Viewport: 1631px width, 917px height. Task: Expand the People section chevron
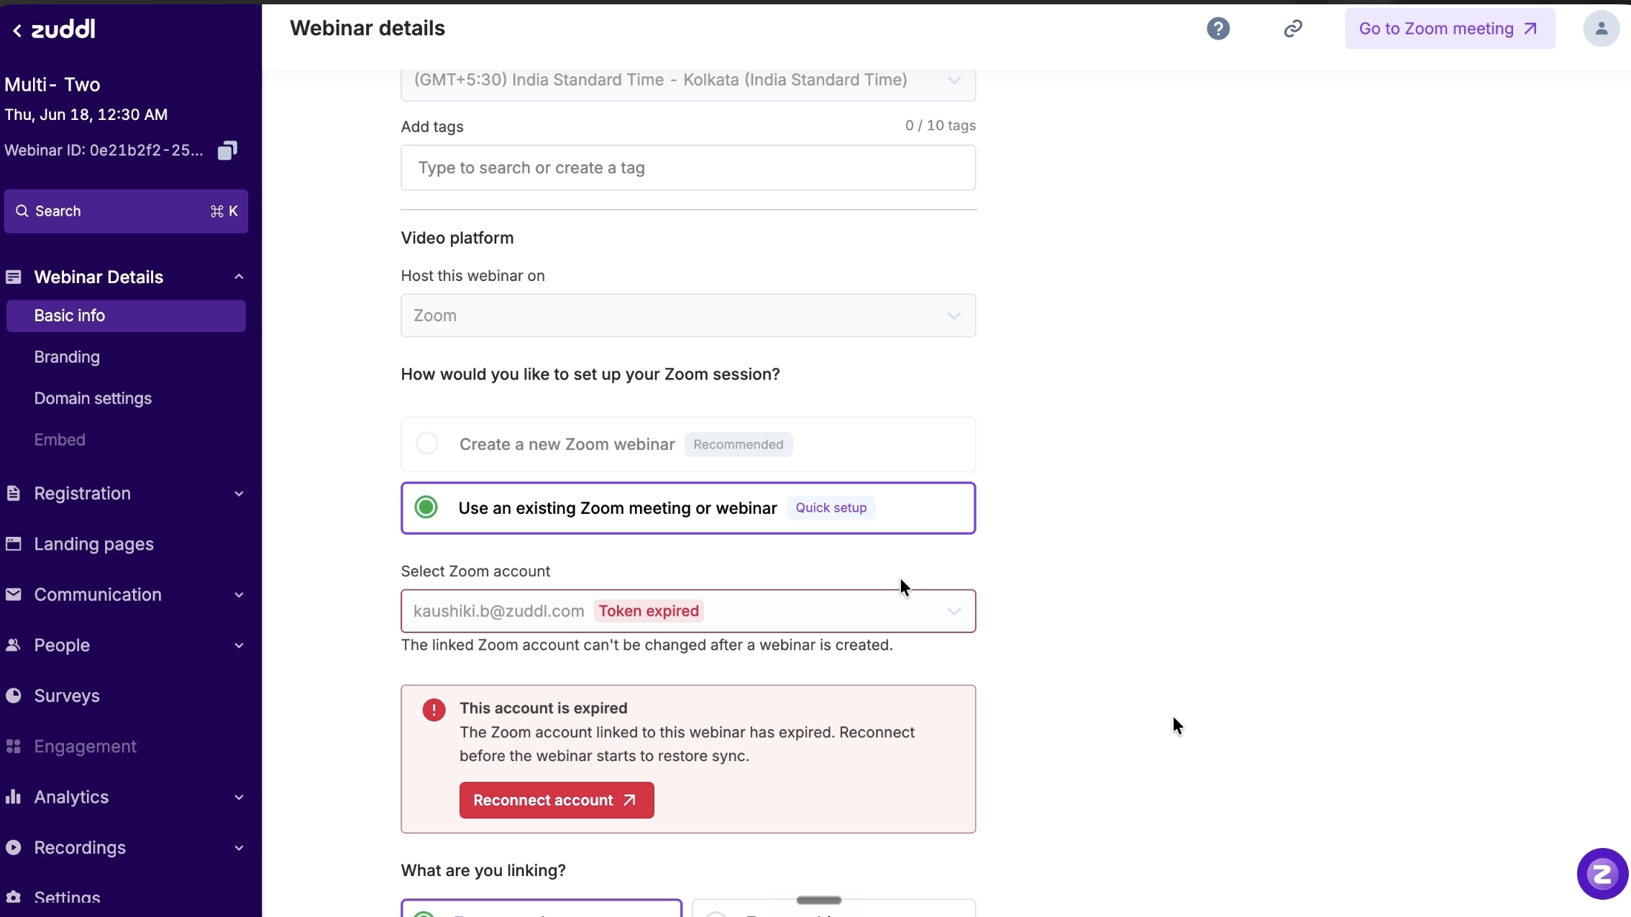click(x=239, y=645)
